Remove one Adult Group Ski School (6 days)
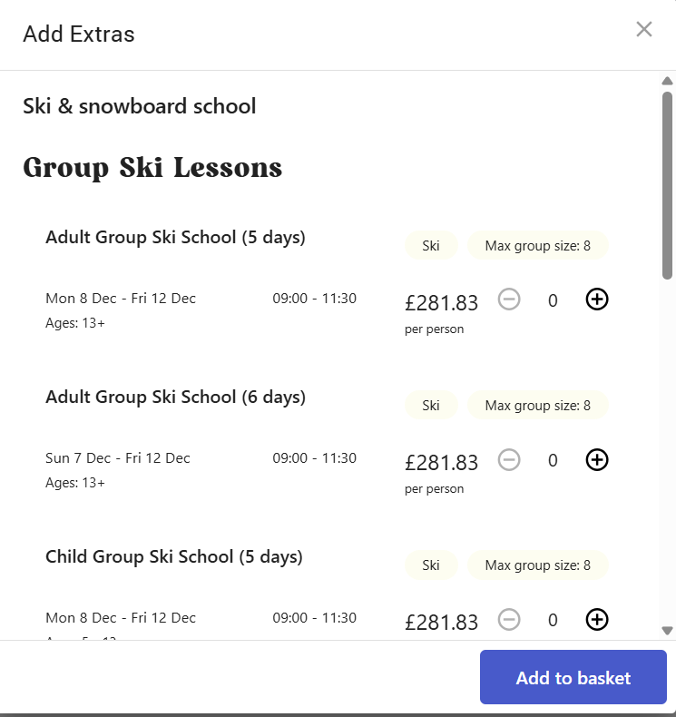676x717 pixels. [510, 460]
